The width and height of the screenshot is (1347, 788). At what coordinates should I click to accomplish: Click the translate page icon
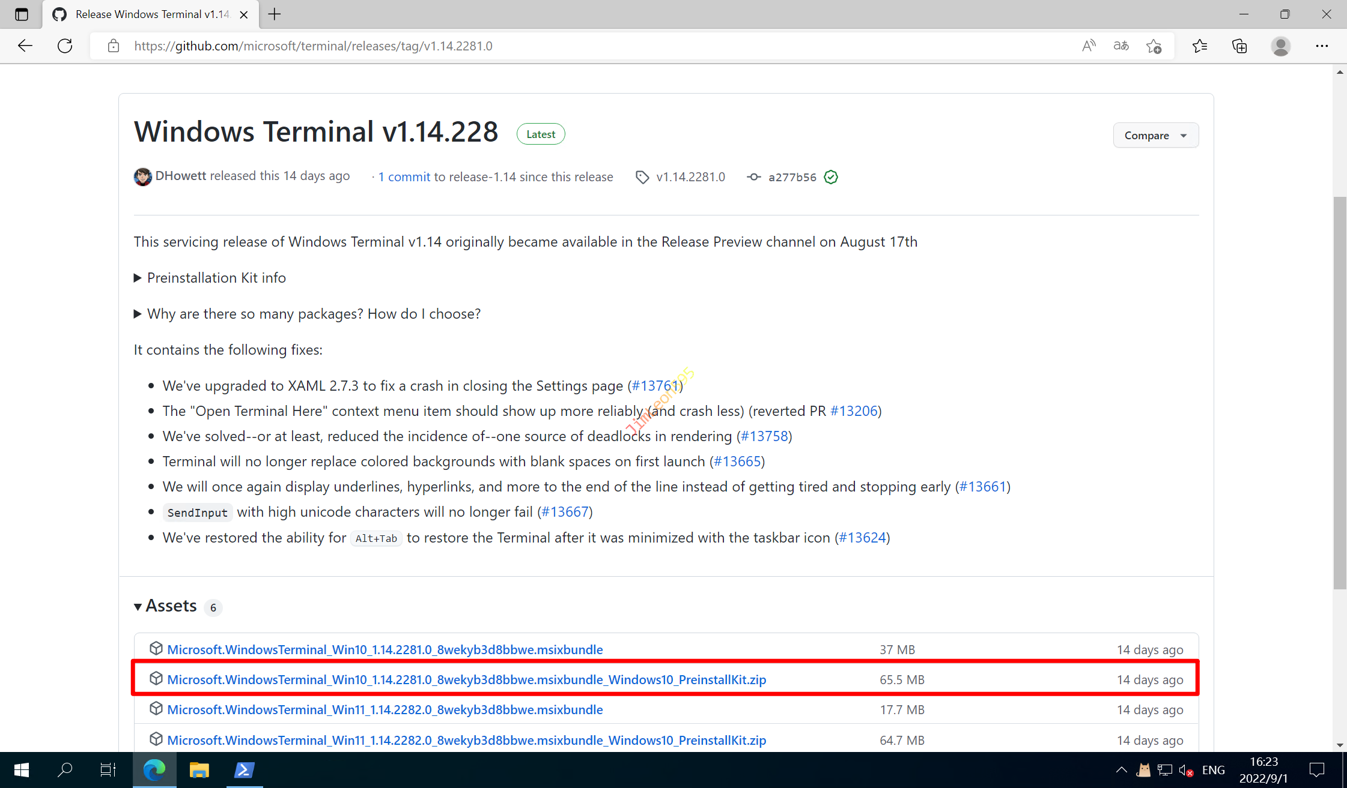[1120, 46]
